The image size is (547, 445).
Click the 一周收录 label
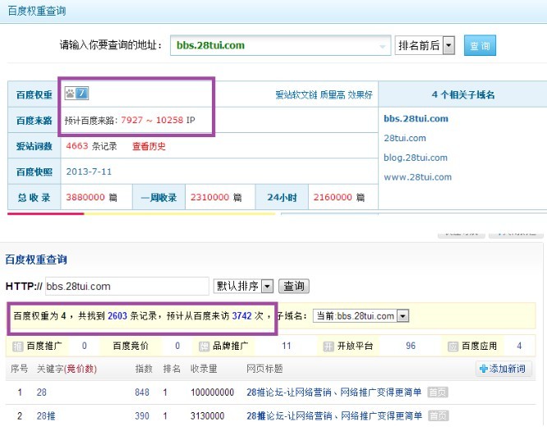point(159,197)
